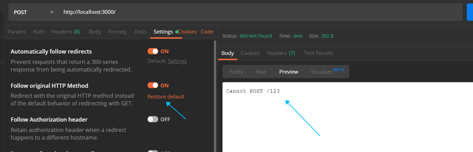Select the Visualize BETA view button
This screenshot has width=473, height=152.
click(x=328, y=72)
